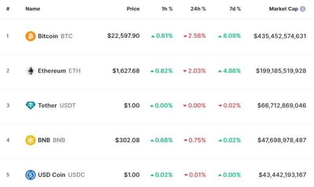Sort by the Price column header

pos(133,9)
